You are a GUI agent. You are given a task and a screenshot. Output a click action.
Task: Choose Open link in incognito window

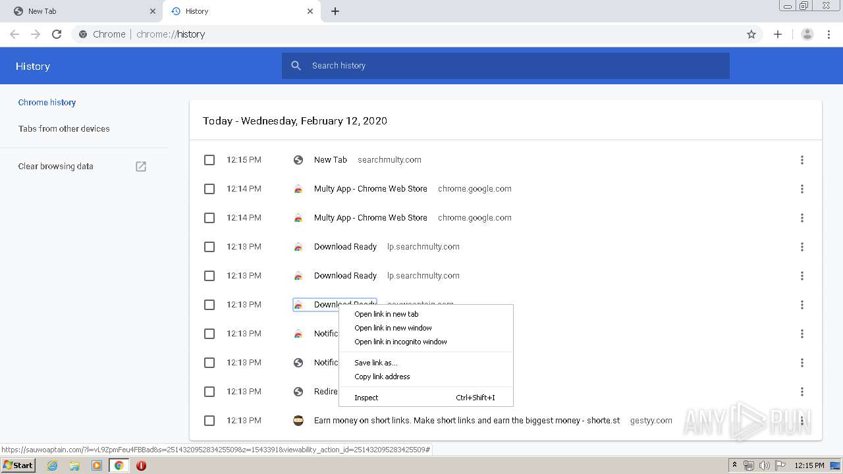click(x=425, y=342)
